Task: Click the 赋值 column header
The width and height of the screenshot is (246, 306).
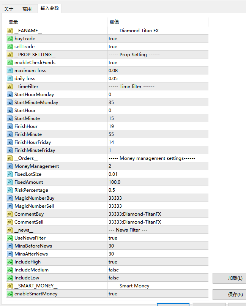Action: [158, 22]
